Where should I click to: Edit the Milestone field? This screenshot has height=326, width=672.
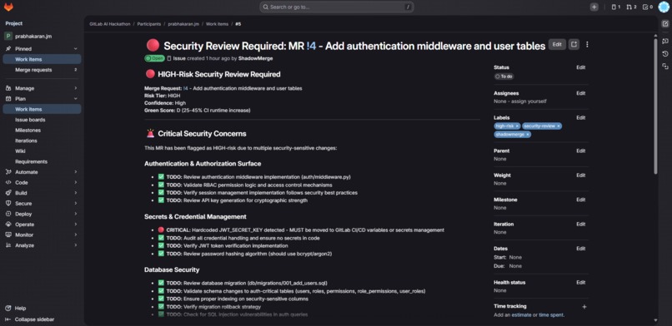tap(581, 200)
